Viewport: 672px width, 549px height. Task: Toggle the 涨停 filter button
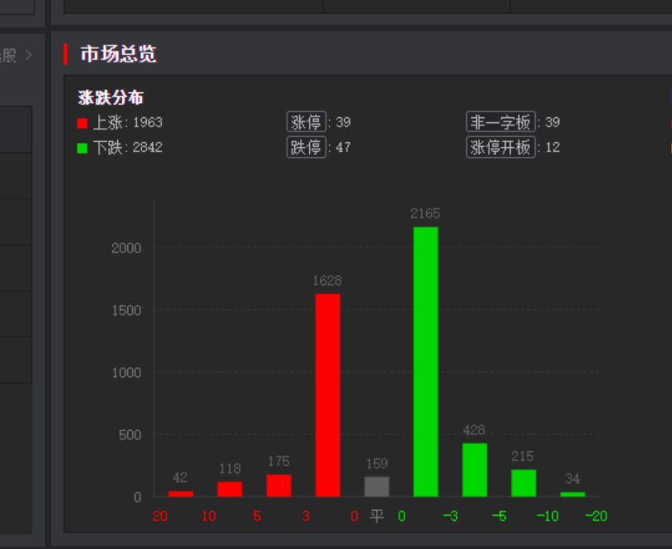(x=307, y=122)
